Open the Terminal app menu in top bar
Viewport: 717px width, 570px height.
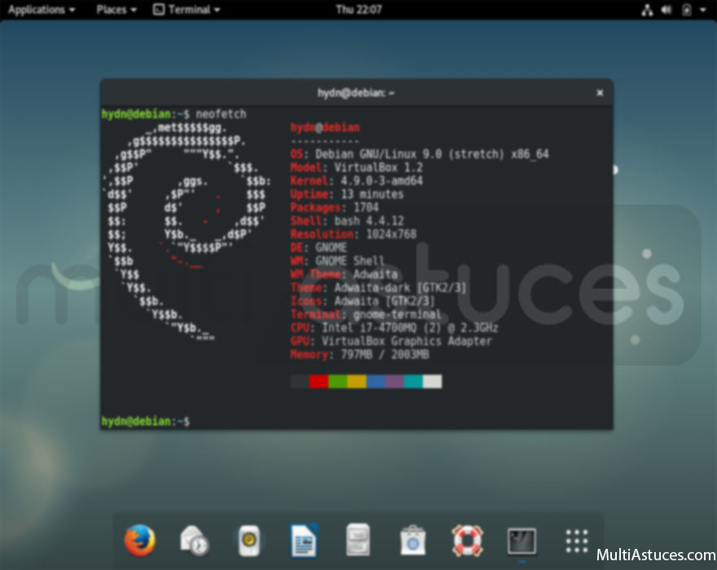[187, 10]
